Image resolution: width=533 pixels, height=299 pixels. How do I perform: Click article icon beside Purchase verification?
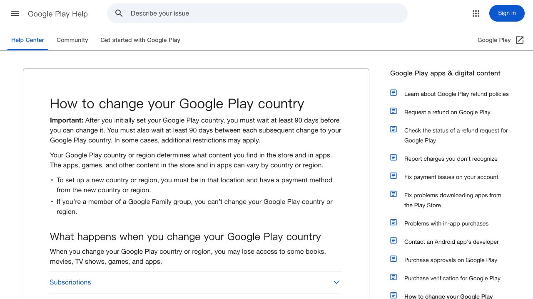pyautogui.click(x=394, y=277)
